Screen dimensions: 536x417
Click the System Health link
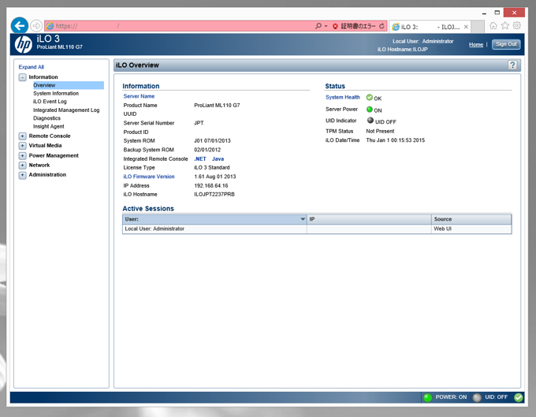point(343,98)
